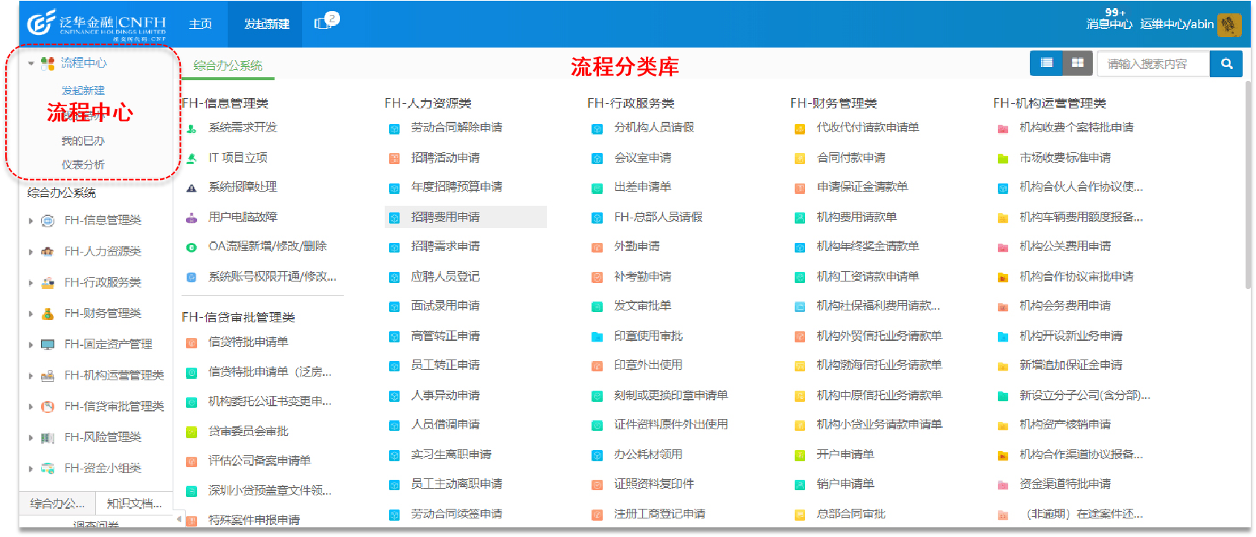Screen dimensions: 1256x537
Task: Switch to grid view layout
Action: (x=1077, y=63)
